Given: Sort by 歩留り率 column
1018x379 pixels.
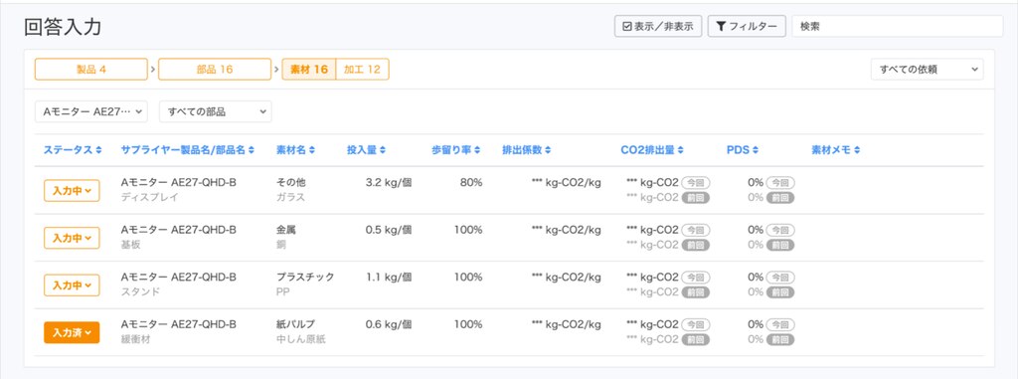Looking at the screenshot, I should (455, 150).
